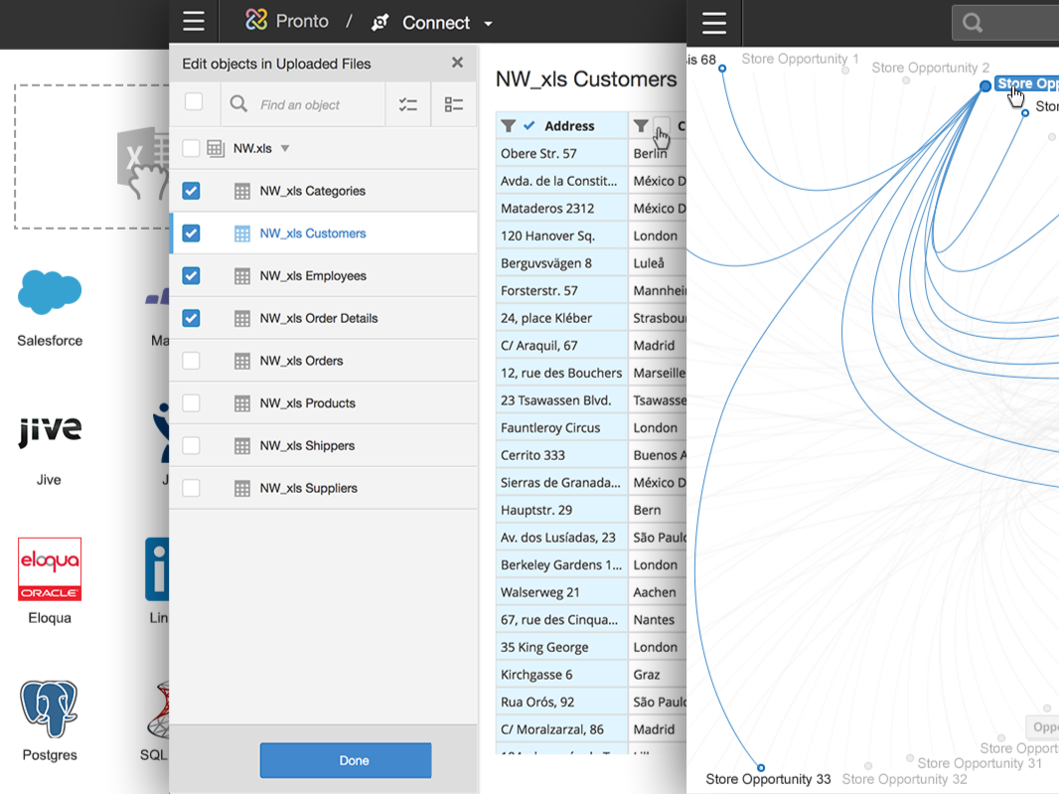Uncheck NW_xls Categories checkbox
This screenshot has width=1059, height=794.
pyautogui.click(x=191, y=191)
